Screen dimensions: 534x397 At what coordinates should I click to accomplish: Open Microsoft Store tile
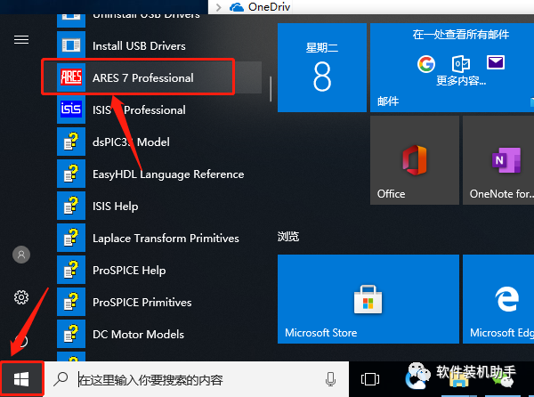coord(368,299)
